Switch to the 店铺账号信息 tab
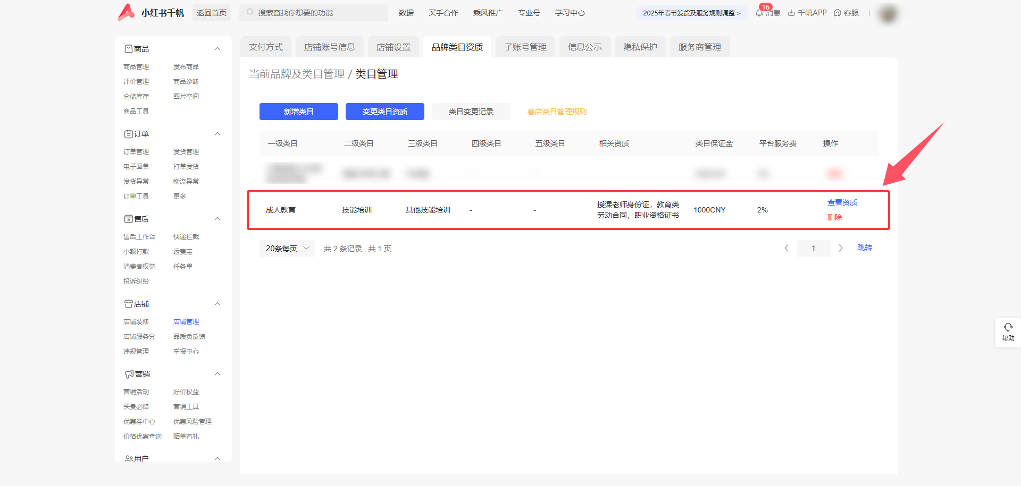1021x486 pixels. (x=330, y=47)
